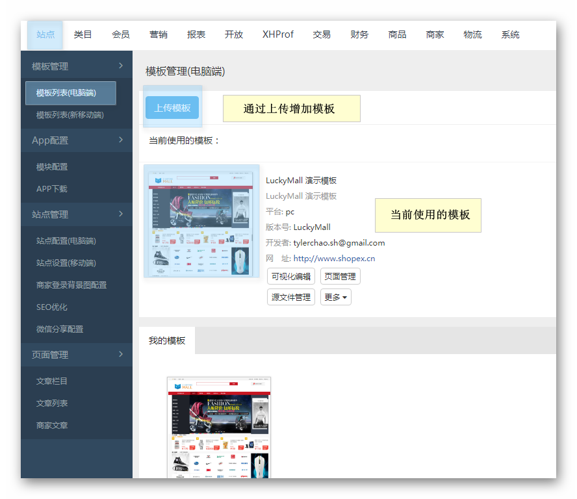The image size is (577, 499).
Task: Select the 商品 tab
Action: pyautogui.click(x=397, y=35)
